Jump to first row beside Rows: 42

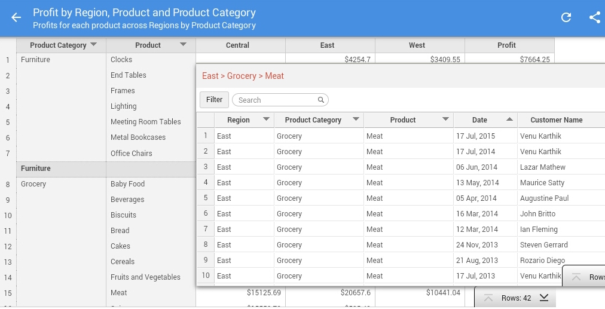pos(488,298)
